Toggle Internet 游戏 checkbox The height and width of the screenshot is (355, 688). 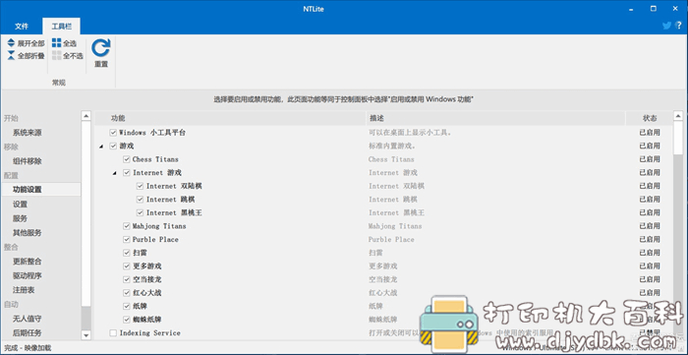pos(127,172)
